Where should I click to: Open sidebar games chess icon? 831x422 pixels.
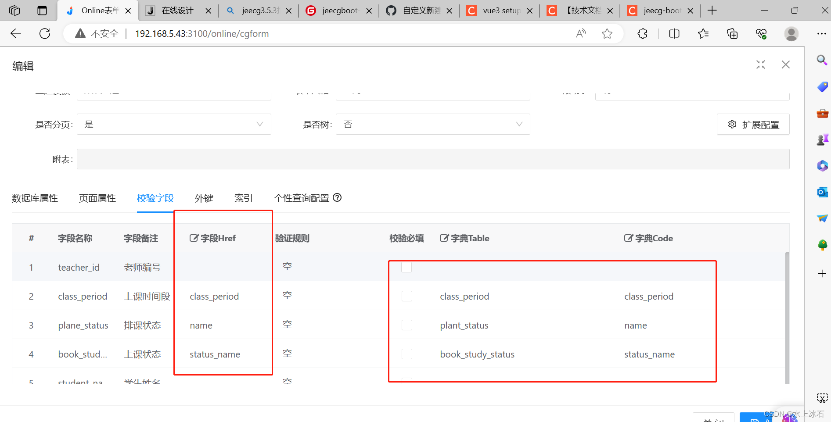click(x=822, y=139)
